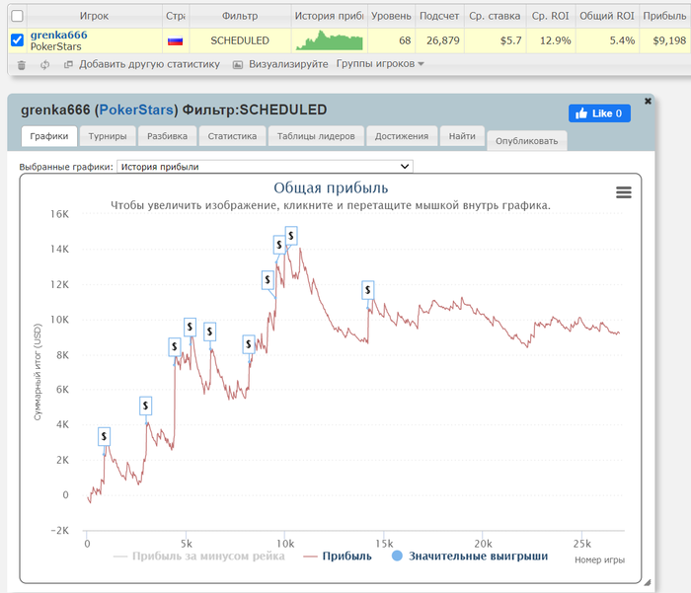Image resolution: width=691 pixels, height=593 pixels.
Task: Close the player panel with X icon
Action: [x=648, y=101]
